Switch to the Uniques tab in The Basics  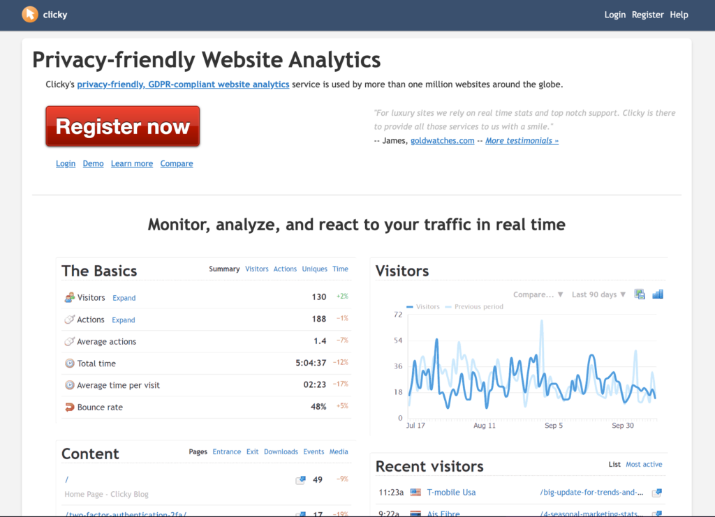pos(315,269)
